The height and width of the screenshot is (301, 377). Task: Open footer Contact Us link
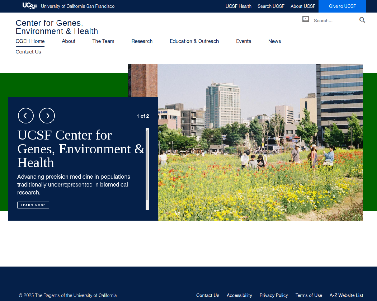point(208,295)
